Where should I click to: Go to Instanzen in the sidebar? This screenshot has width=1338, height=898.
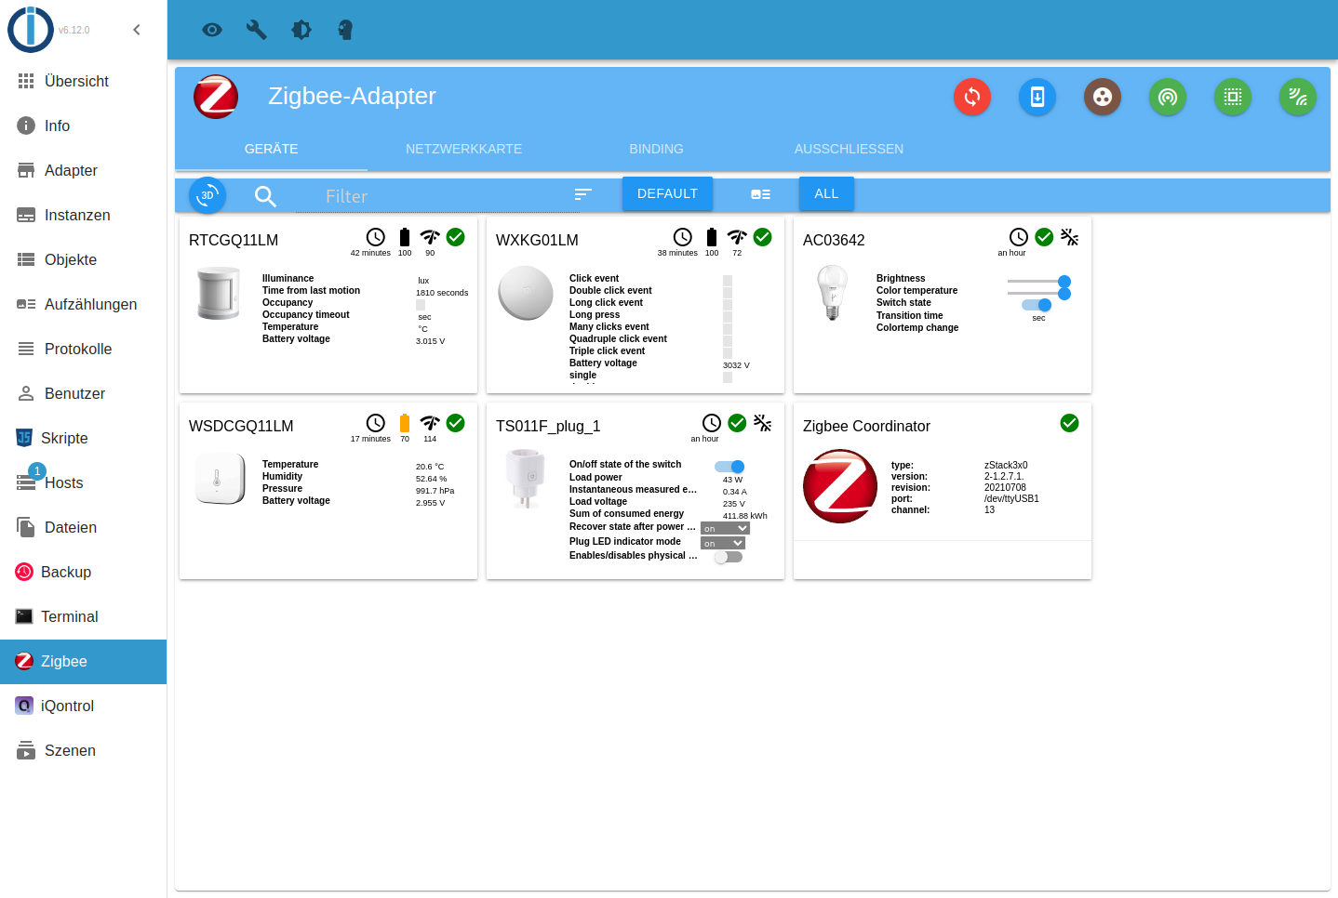coord(84,216)
